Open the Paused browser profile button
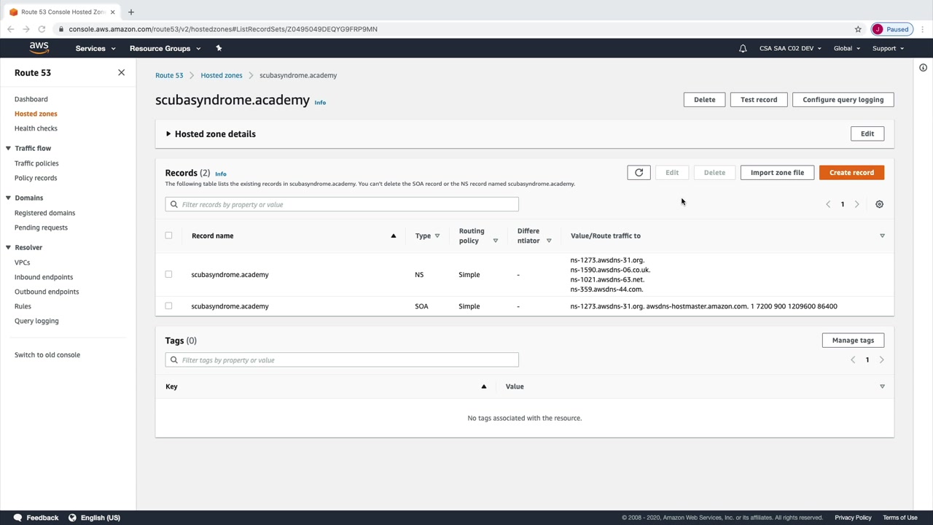 tap(891, 29)
